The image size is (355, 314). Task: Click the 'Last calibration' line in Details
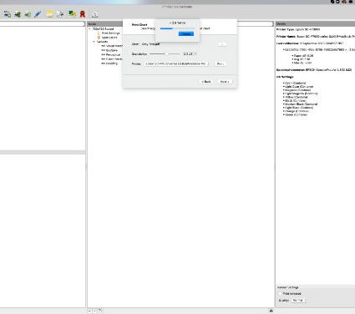(x=310, y=43)
